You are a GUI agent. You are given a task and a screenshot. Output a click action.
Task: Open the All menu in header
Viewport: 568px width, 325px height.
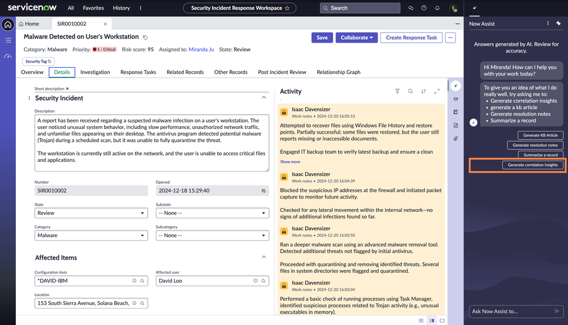point(71,8)
